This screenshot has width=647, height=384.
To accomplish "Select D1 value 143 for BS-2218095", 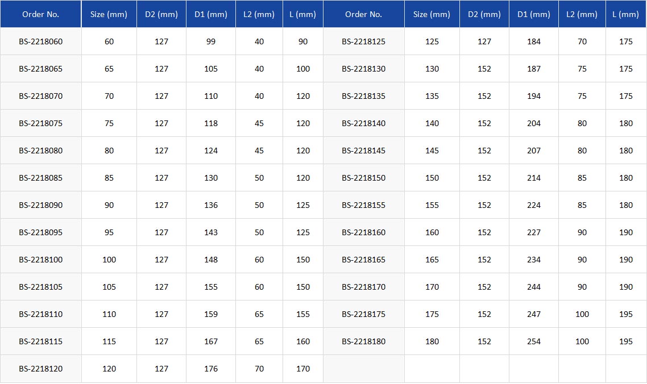I will (x=211, y=232).
